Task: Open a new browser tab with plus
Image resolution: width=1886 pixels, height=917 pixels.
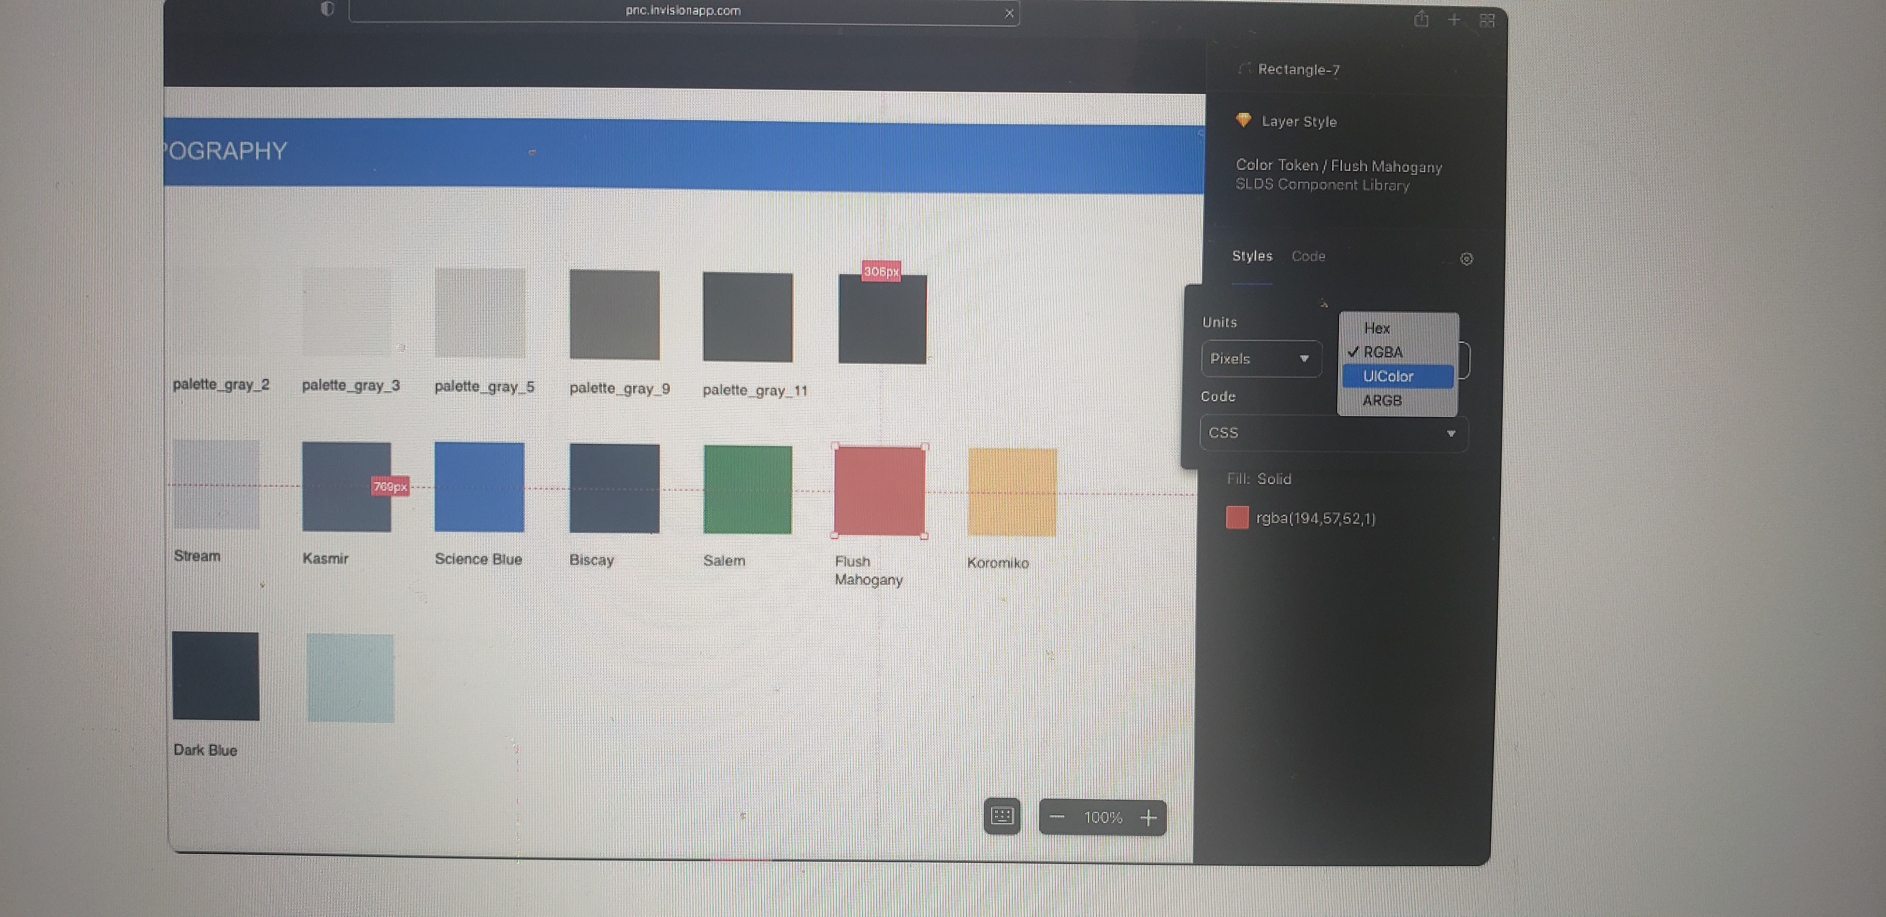Action: pos(1454,20)
